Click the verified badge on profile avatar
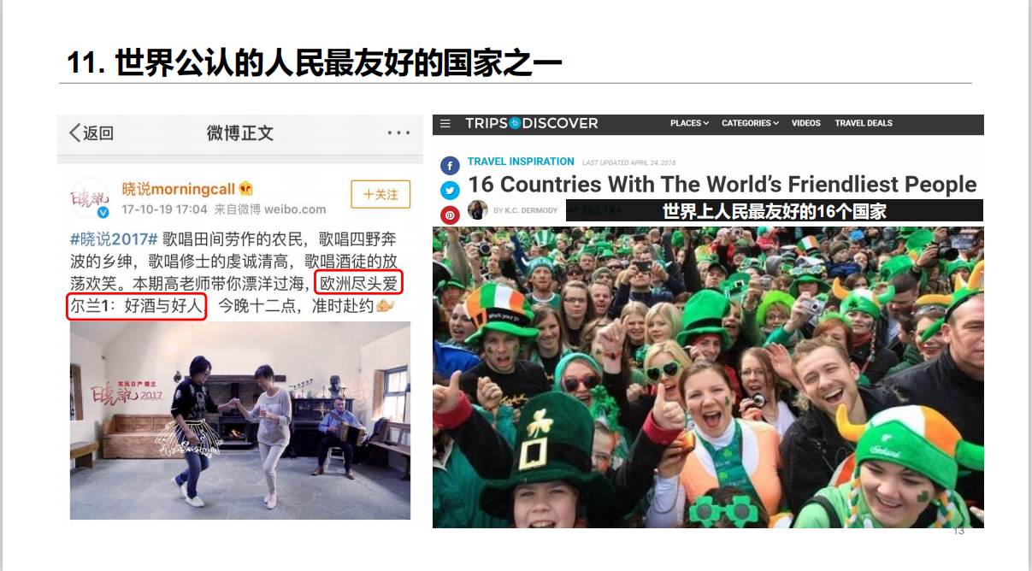The width and height of the screenshot is (1032, 571). pyautogui.click(x=103, y=212)
